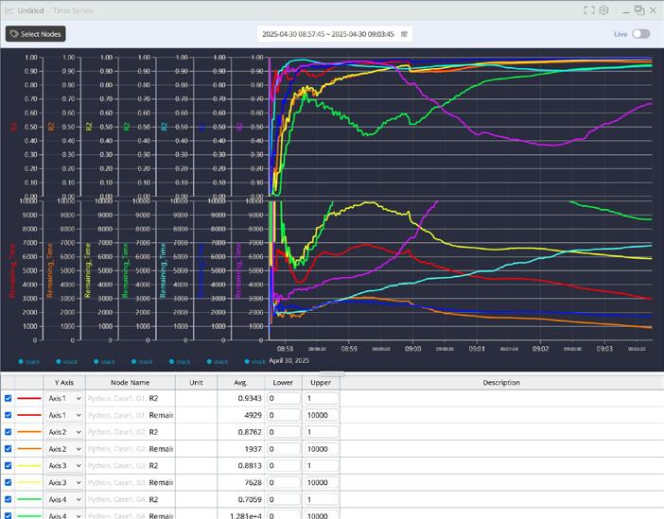Toggle stack under the purple R2 axis
Image resolution: width=664 pixels, height=519 pixels.
[255, 361]
